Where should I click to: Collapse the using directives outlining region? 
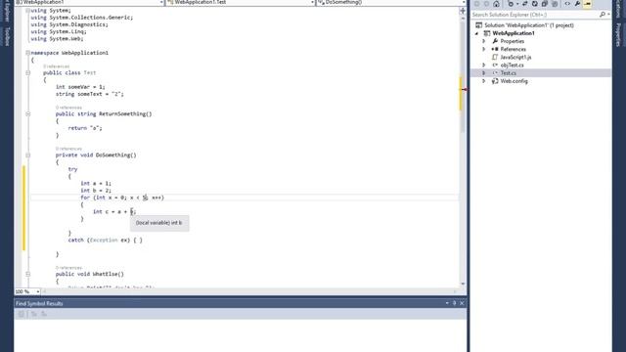pos(28,11)
